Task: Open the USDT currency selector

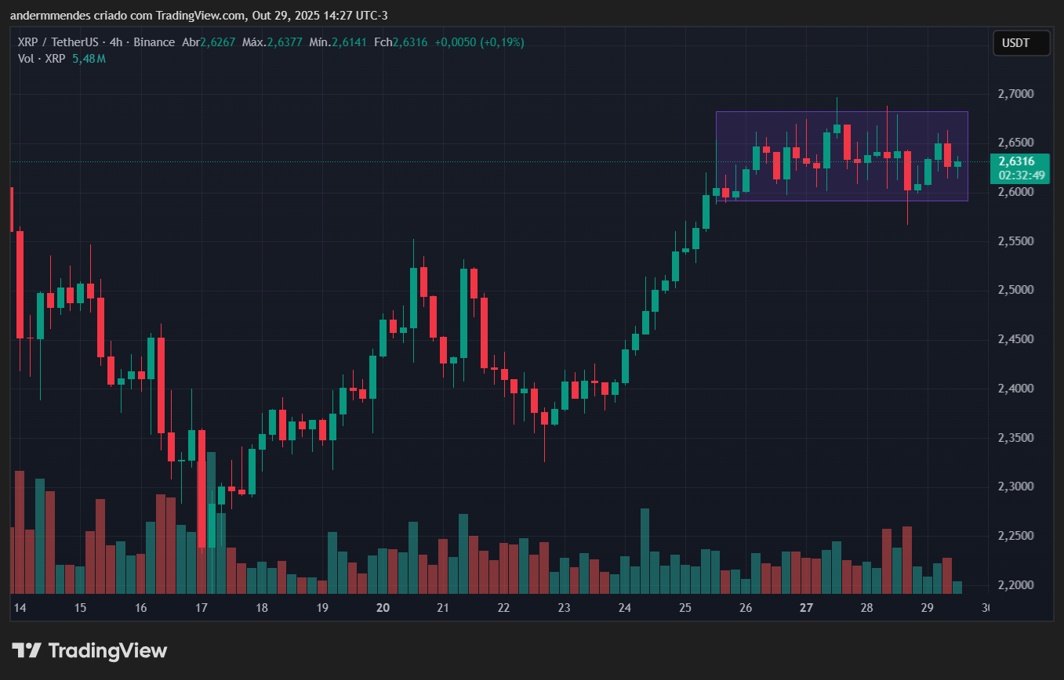Action: pyautogui.click(x=1021, y=43)
